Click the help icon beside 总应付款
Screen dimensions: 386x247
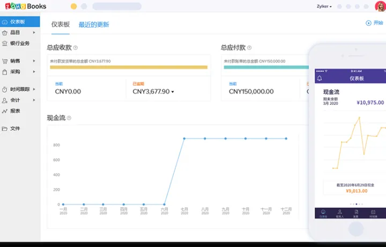[x=249, y=48]
